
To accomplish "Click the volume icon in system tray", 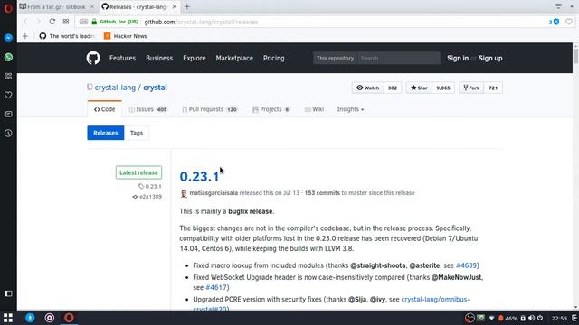I will [x=531, y=318].
